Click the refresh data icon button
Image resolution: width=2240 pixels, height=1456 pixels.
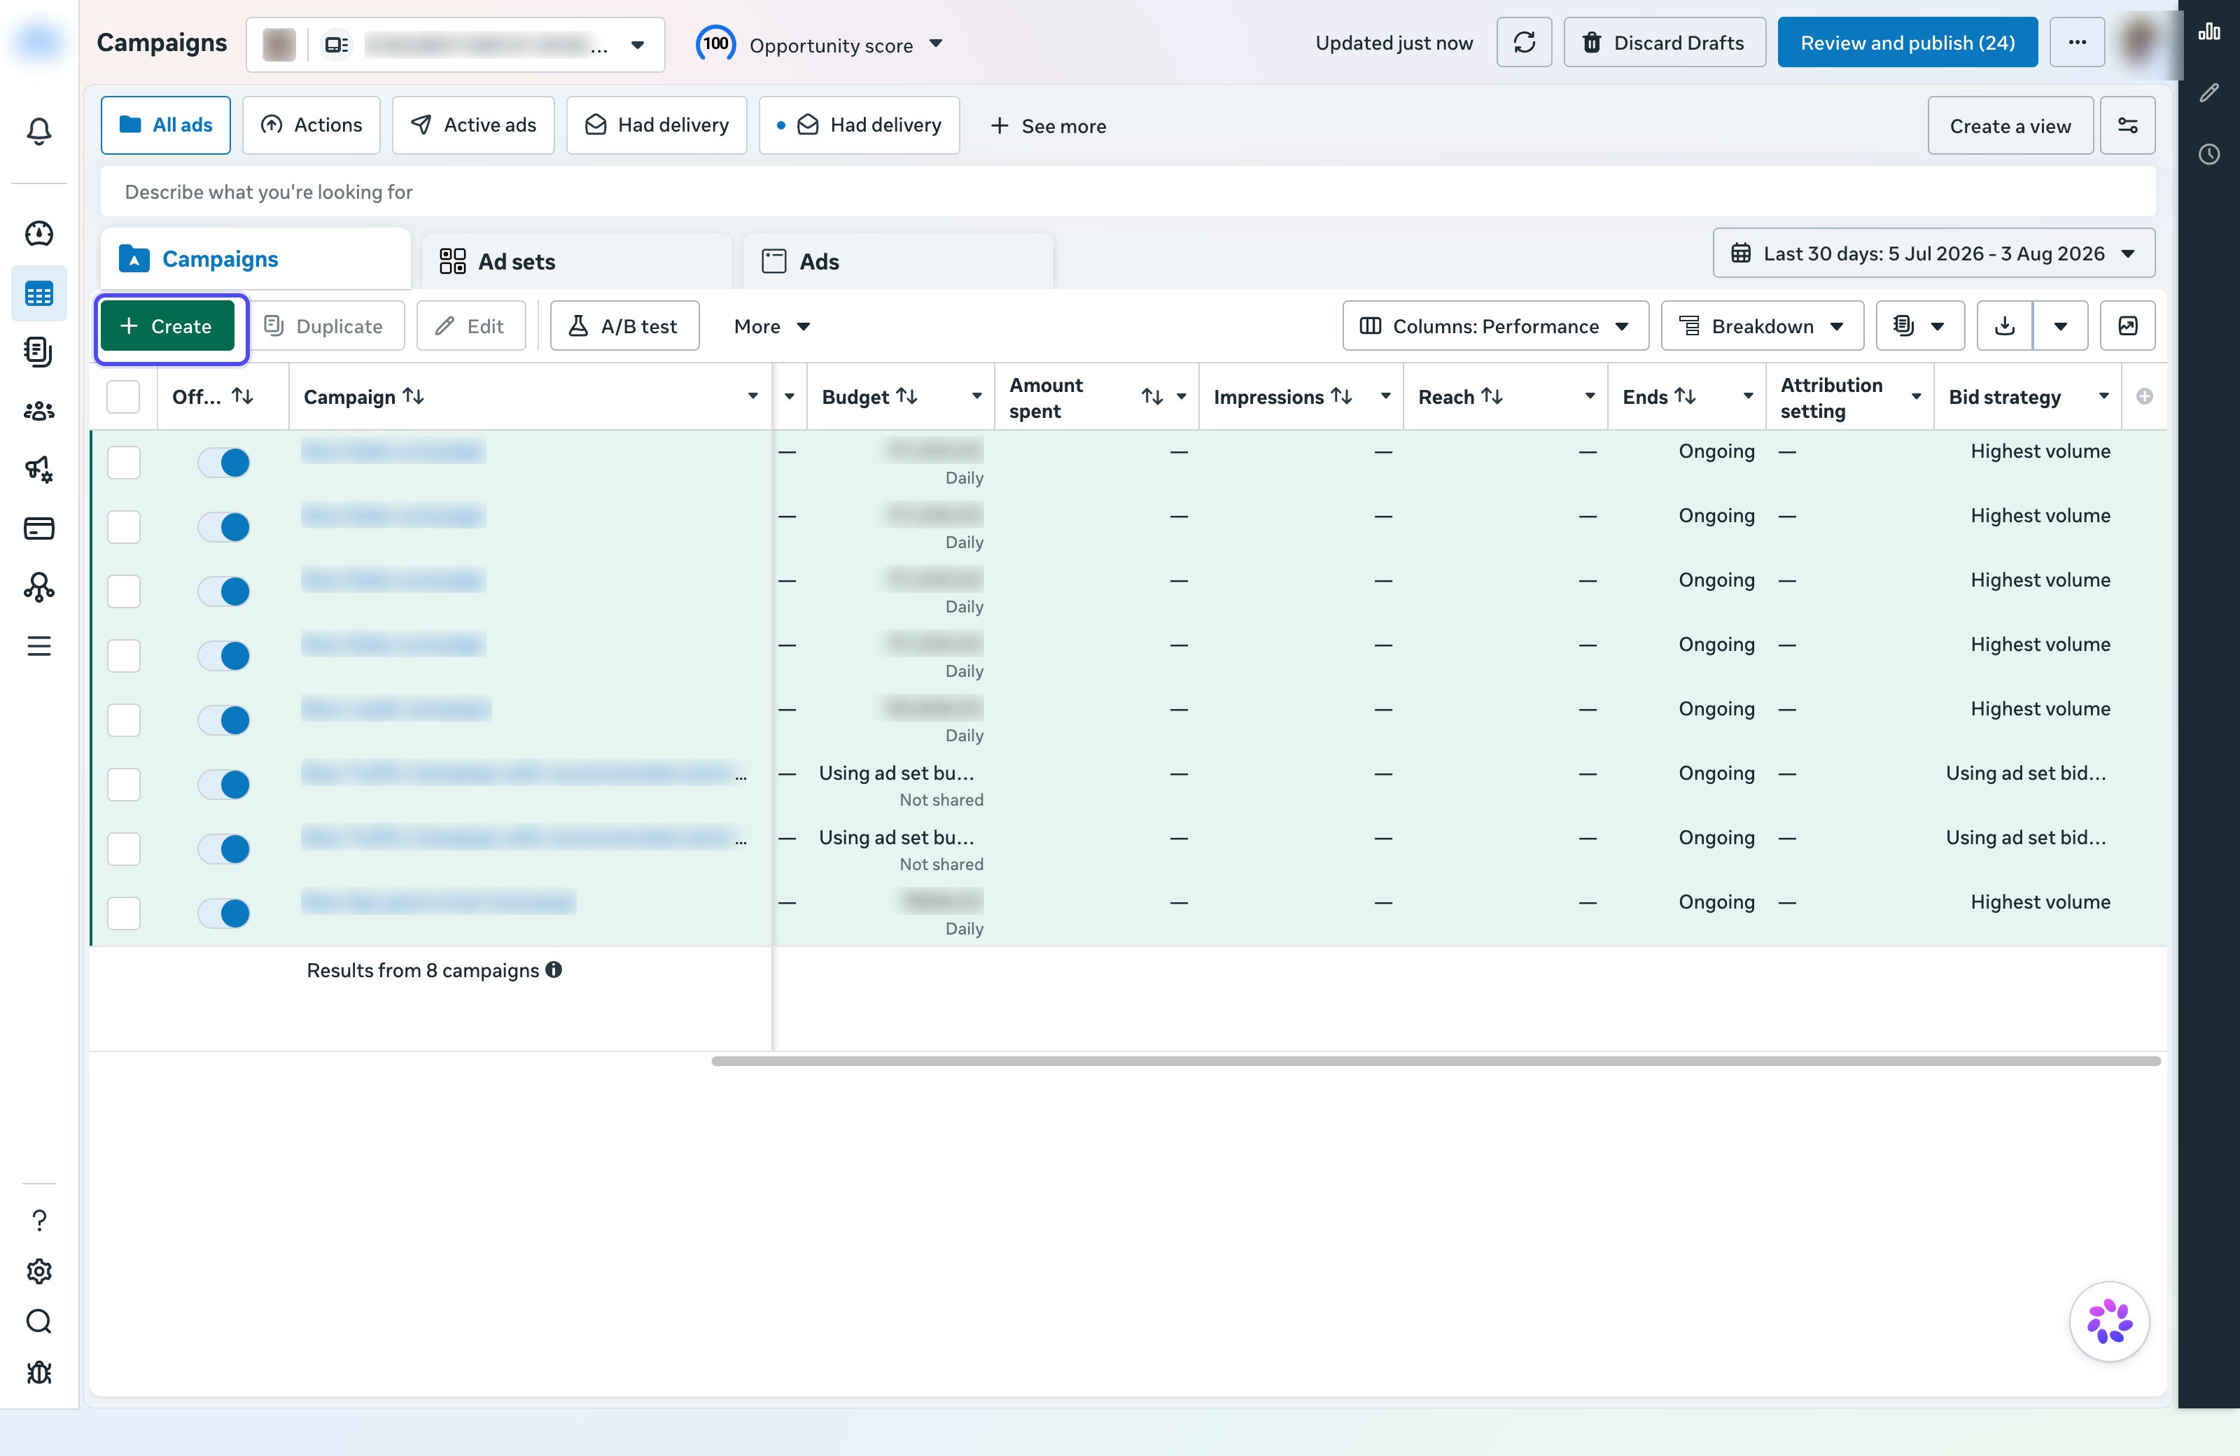click(x=1524, y=43)
